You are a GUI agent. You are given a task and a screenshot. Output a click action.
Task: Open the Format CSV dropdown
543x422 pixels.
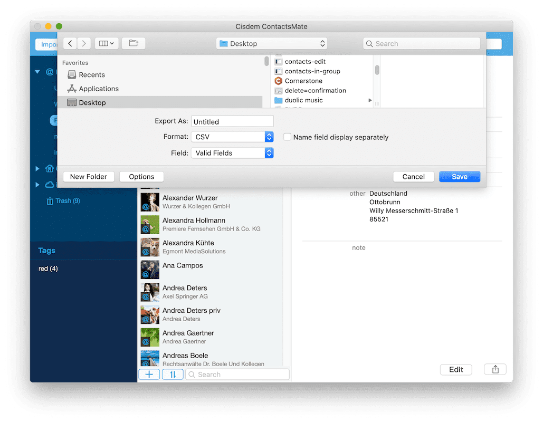(232, 137)
